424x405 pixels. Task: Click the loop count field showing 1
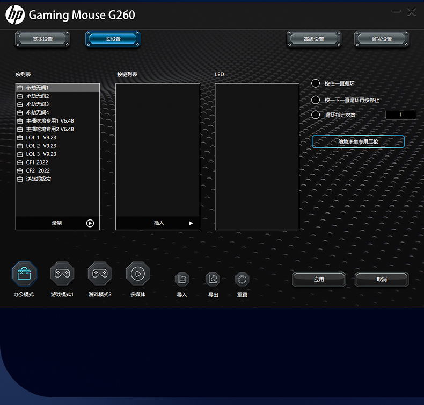tap(401, 115)
